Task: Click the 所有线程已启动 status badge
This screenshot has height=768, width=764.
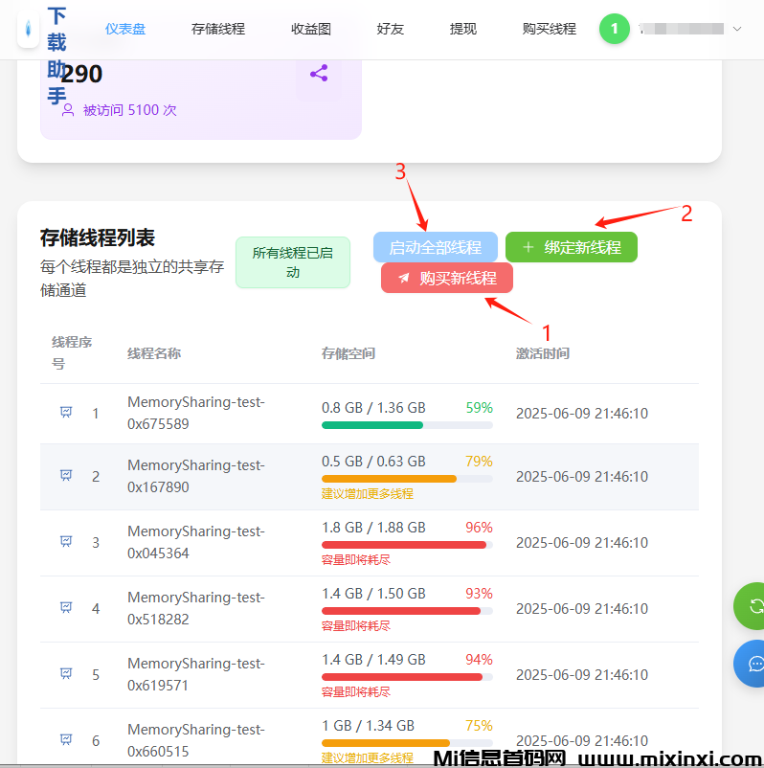Action: coord(293,262)
